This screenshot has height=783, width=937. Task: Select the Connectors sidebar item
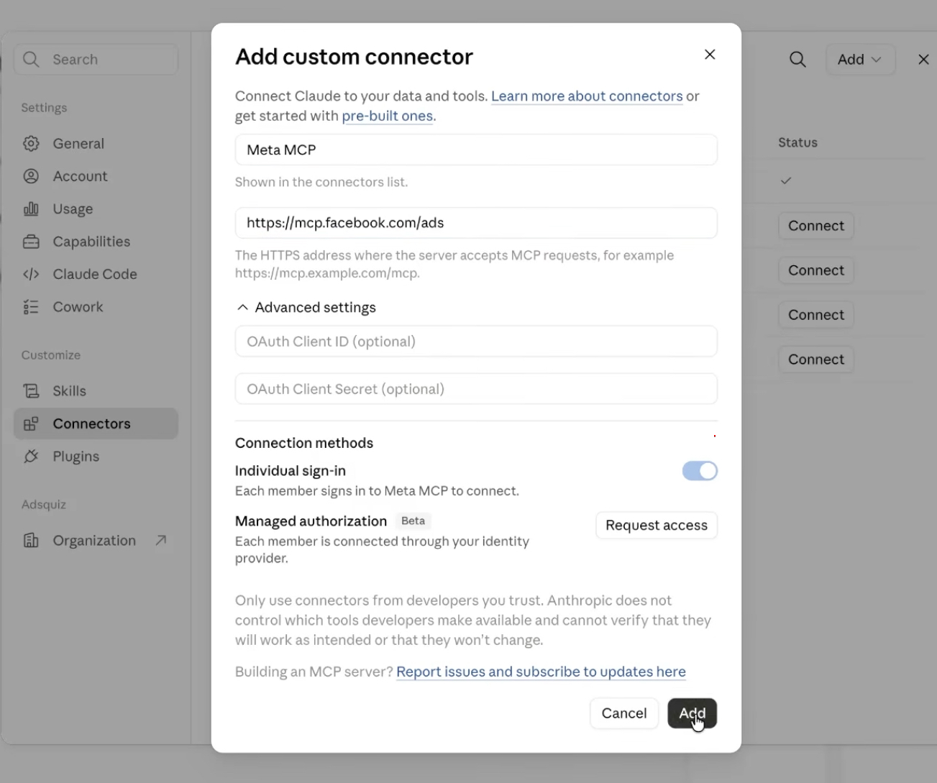pos(96,424)
